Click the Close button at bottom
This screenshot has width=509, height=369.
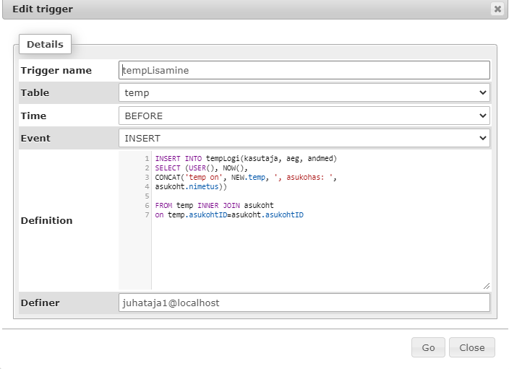pyautogui.click(x=471, y=347)
